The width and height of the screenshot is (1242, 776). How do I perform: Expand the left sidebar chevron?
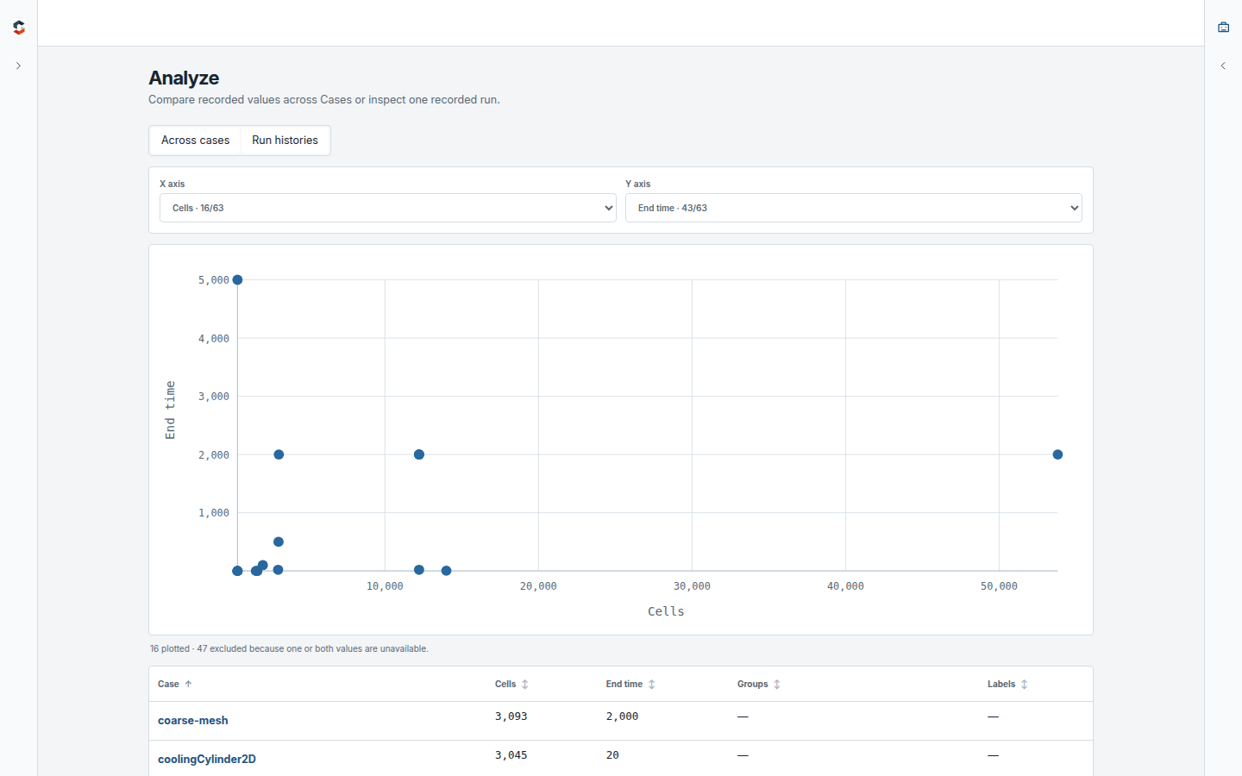click(x=18, y=66)
